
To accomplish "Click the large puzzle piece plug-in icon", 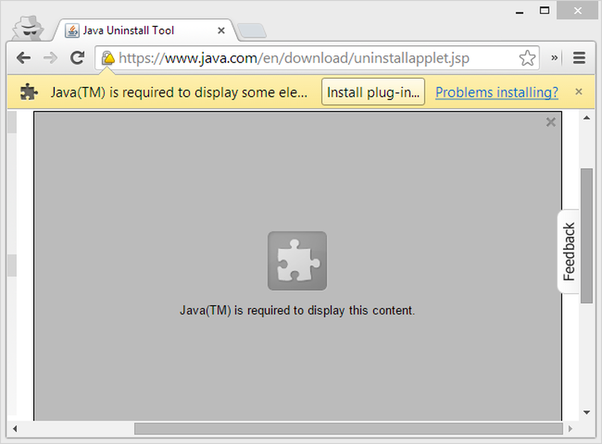I will pos(297,261).
